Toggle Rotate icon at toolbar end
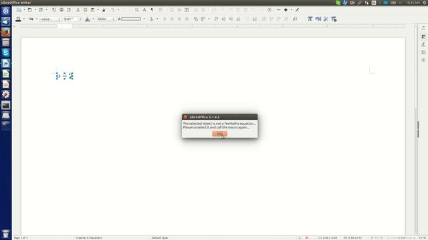 point(295,19)
